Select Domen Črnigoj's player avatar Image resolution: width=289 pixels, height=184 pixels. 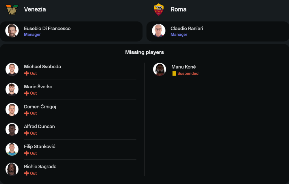point(12,110)
